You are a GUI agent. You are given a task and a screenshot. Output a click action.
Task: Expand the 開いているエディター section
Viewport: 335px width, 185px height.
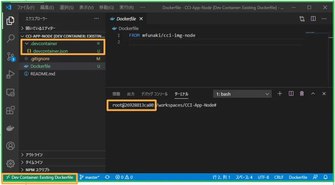[62, 28]
